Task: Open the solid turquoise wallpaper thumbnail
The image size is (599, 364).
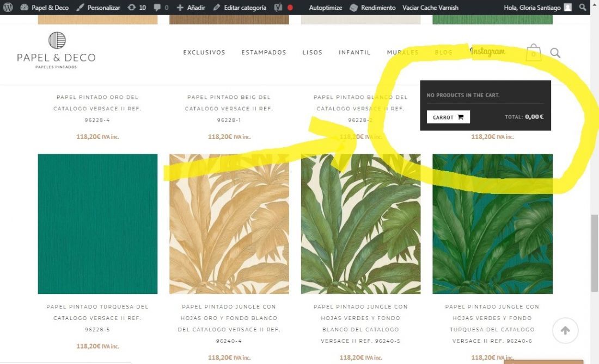Action: coord(97,224)
